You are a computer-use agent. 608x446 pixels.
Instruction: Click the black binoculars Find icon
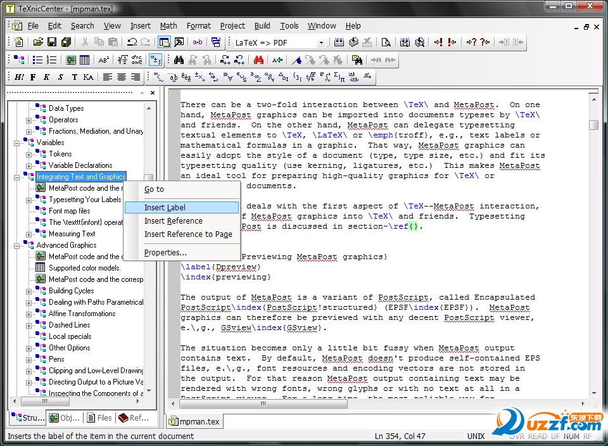point(179,60)
